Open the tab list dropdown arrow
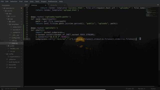This screenshot has height=90, width=160. pos(158,5)
